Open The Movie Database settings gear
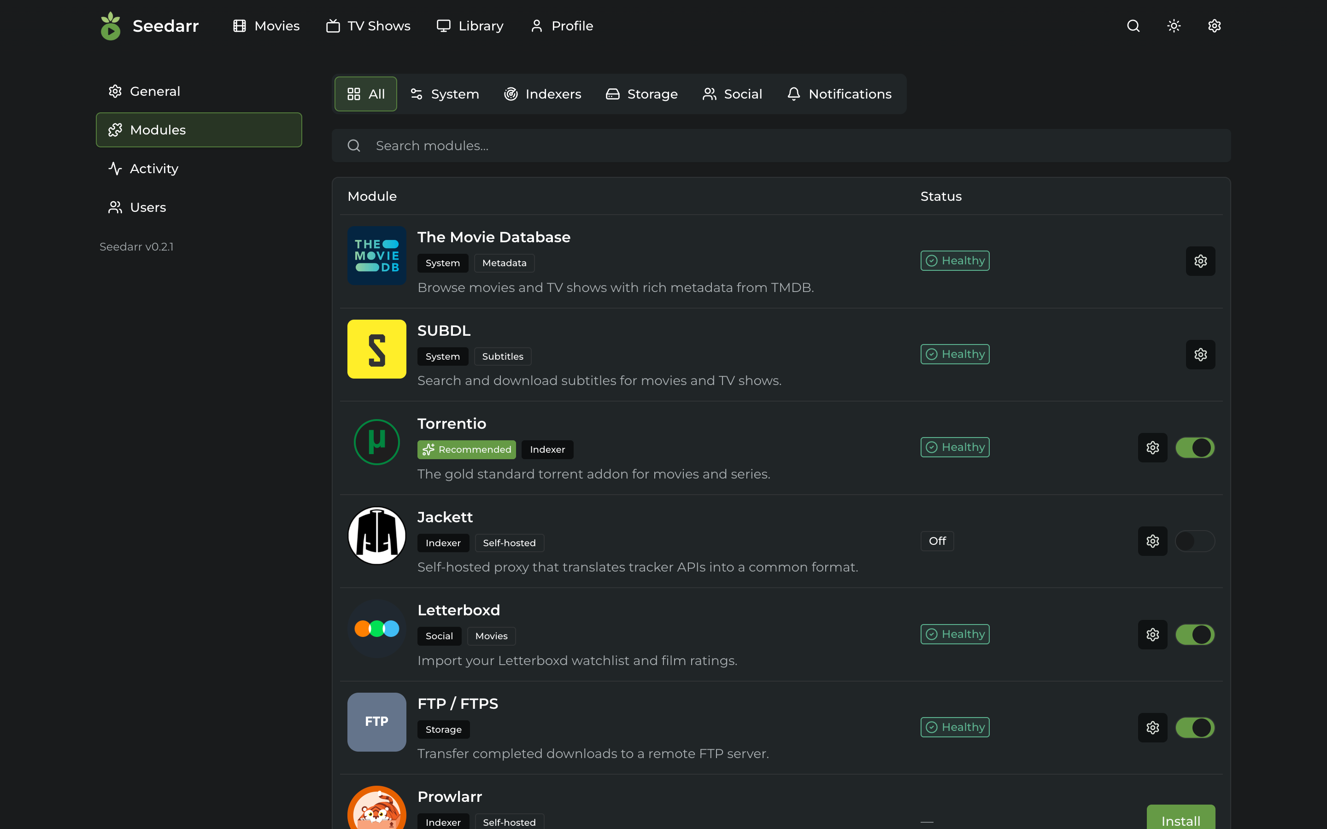Viewport: 1327px width, 829px height. (1200, 261)
